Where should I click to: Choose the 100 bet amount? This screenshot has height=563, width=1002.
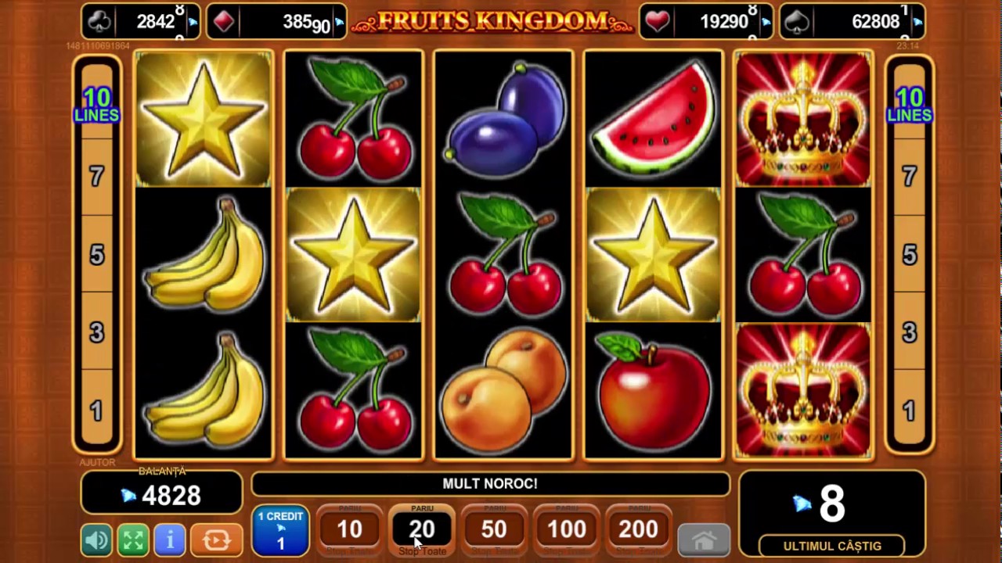[566, 531]
